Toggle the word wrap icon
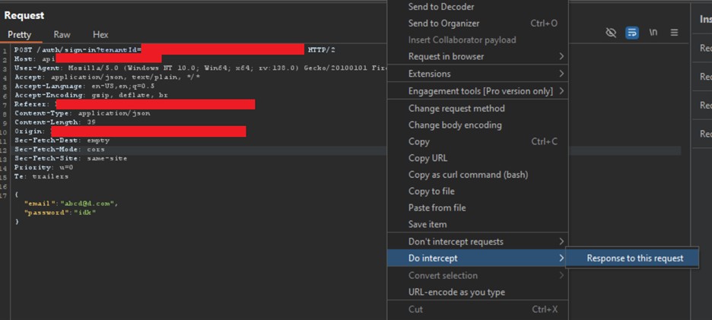This screenshot has height=320, width=712. pos(631,33)
